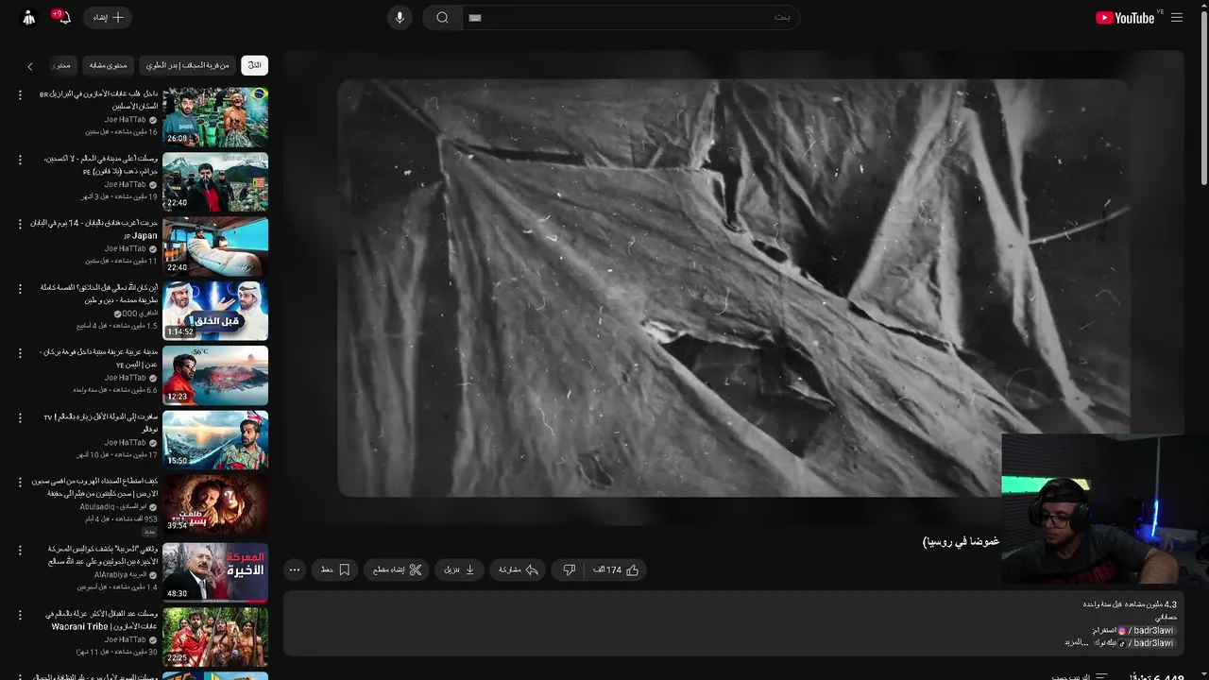Click the main video player
This screenshot has height=680, width=1209.
point(733,287)
